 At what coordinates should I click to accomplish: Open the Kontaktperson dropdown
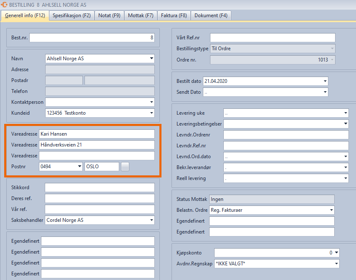(151, 102)
